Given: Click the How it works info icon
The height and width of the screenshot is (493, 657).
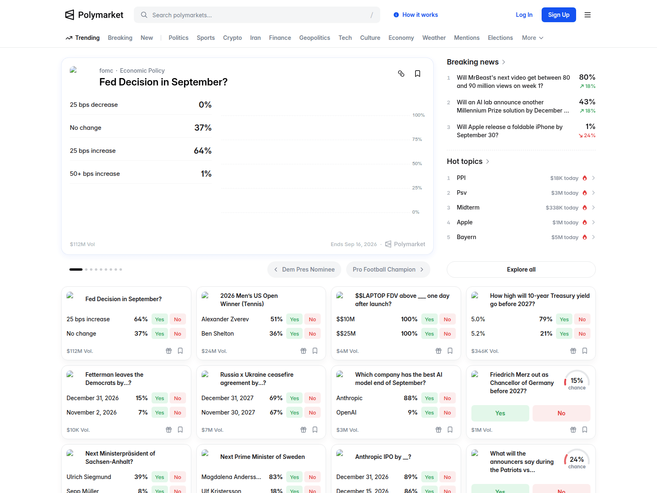Looking at the screenshot, I should (396, 15).
